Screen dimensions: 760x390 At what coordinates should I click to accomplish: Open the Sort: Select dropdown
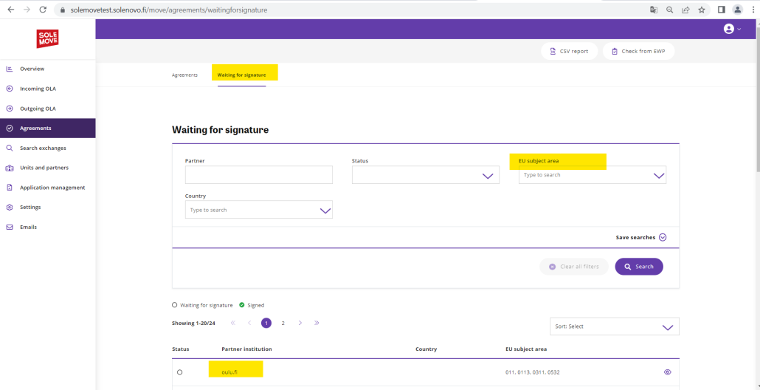[x=615, y=326]
